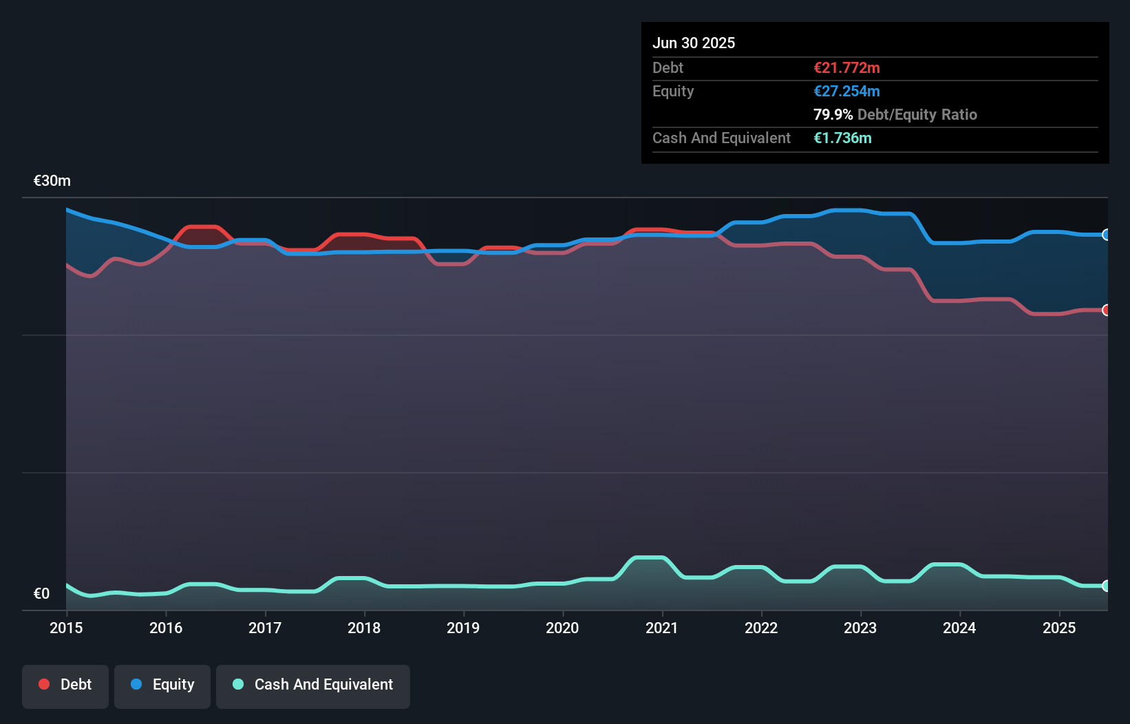The image size is (1130, 724).
Task: Click the €30m y-axis label
Action: point(52,180)
